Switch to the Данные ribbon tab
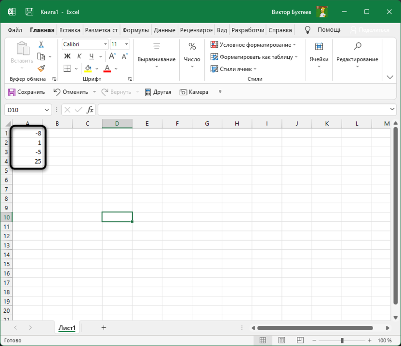The width and height of the screenshot is (401, 346). (164, 30)
